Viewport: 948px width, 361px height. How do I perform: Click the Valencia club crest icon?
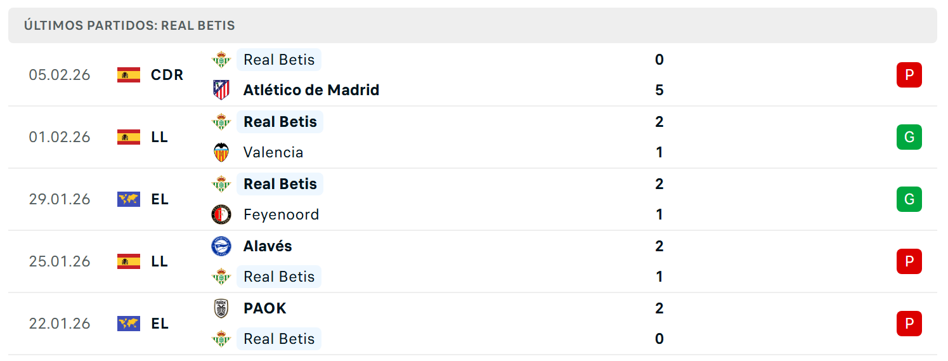[x=221, y=152]
